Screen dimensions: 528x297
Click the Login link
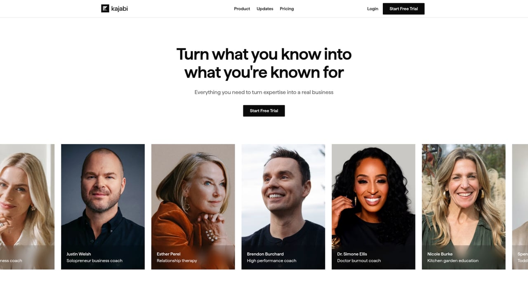coord(372,9)
